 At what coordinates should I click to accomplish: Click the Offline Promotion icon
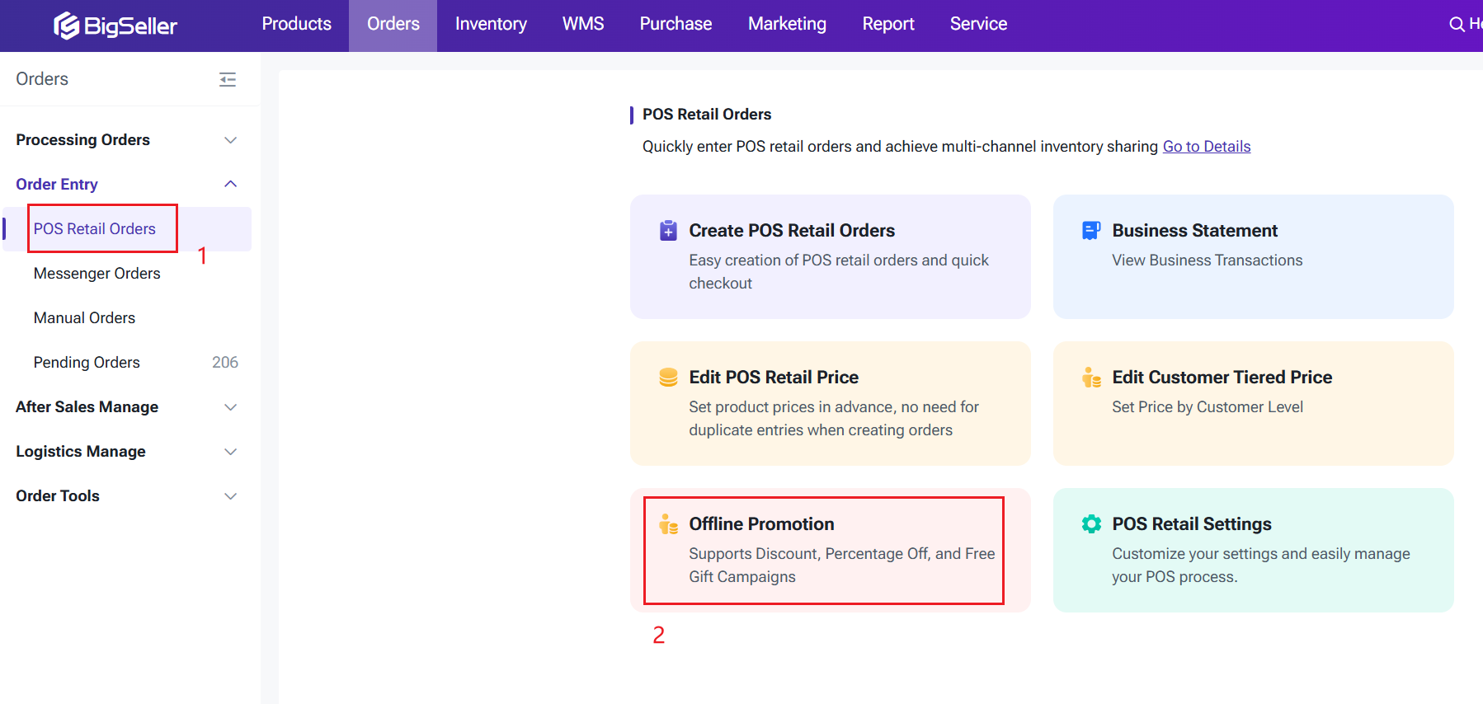(x=668, y=524)
